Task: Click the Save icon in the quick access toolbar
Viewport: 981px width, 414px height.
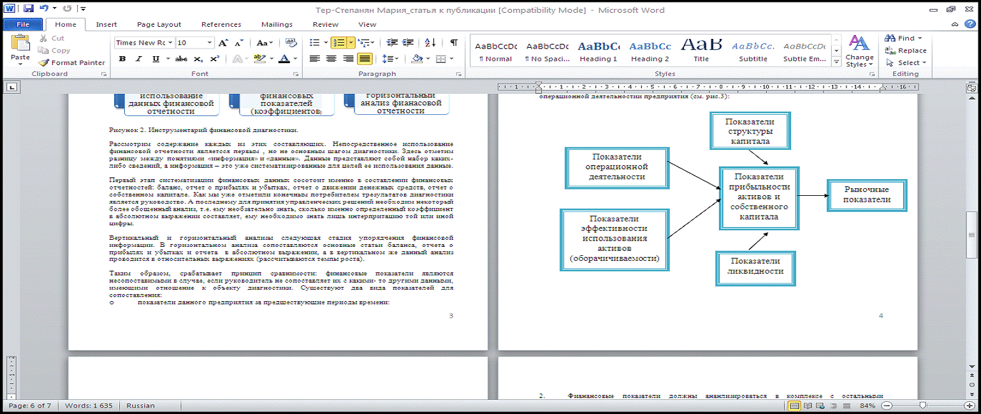Action: point(29,10)
